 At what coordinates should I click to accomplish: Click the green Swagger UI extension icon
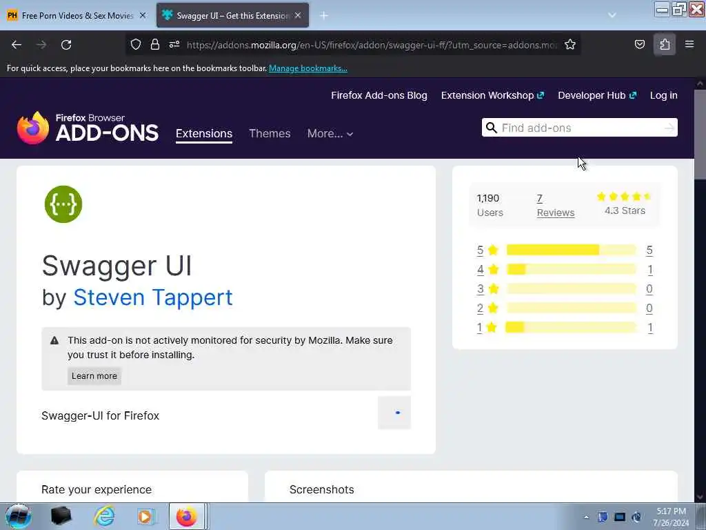[x=63, y=204]
